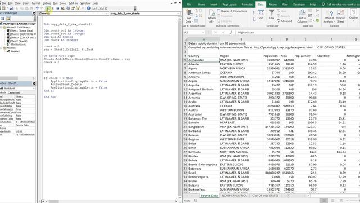This screenshot has width=360, height=203.
Task: Click the Select All corner in Excel
Action: (186, 39)
